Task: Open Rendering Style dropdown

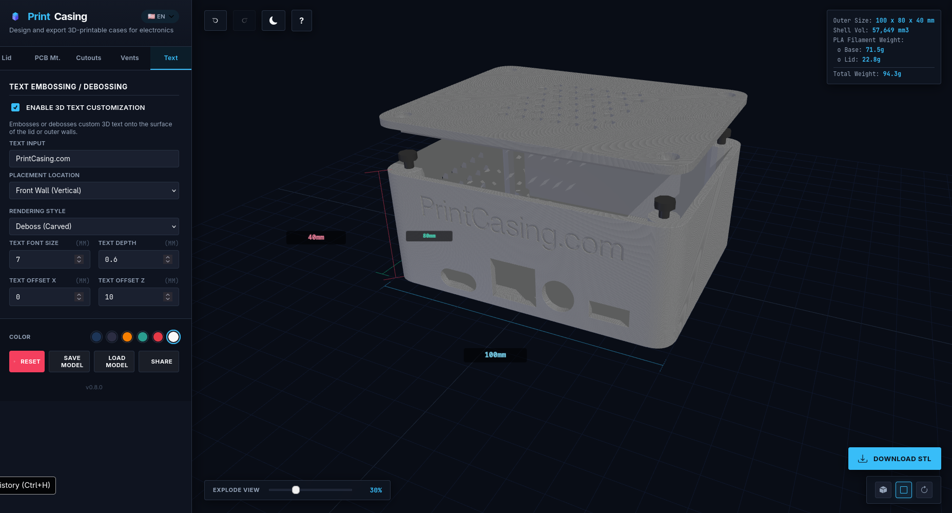Action: [94, 226]
